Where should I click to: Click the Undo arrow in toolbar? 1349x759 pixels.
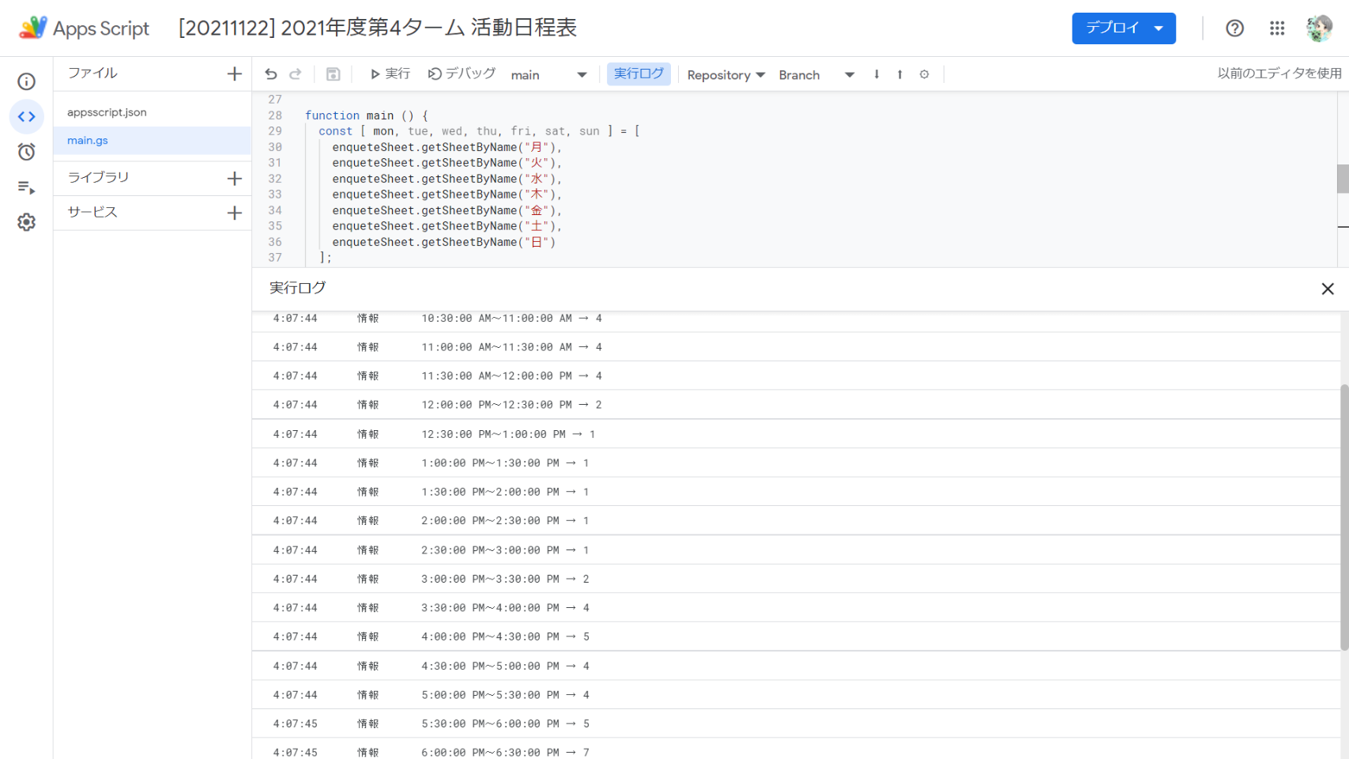point(271,74)
